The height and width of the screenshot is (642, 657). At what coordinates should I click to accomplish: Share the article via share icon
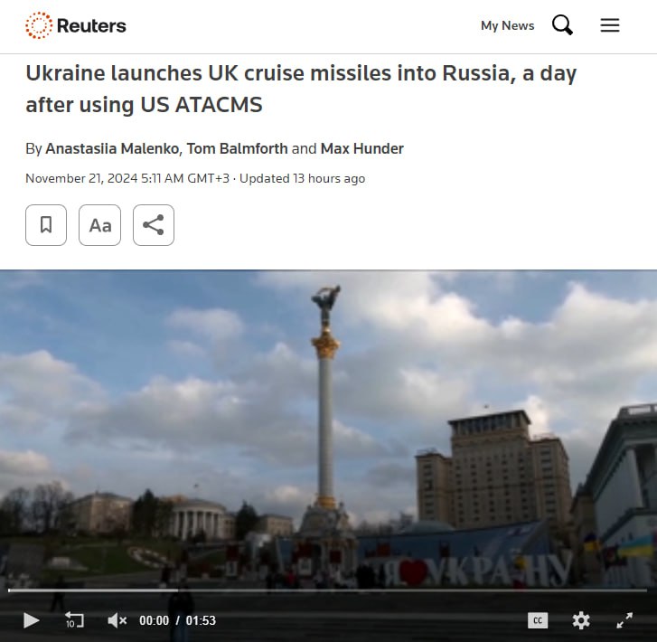tap(154, 225)
